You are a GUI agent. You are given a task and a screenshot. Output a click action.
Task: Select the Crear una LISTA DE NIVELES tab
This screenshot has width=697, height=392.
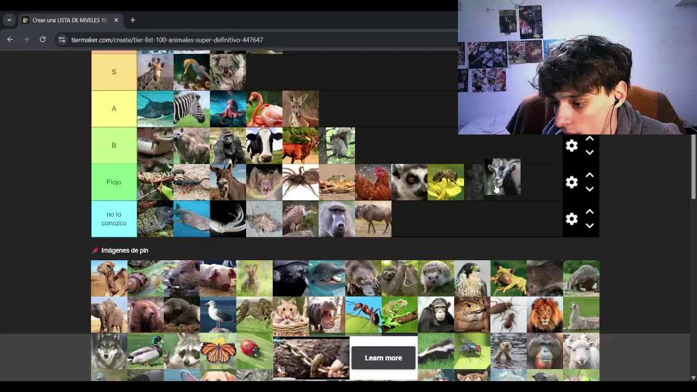[71, 20]
